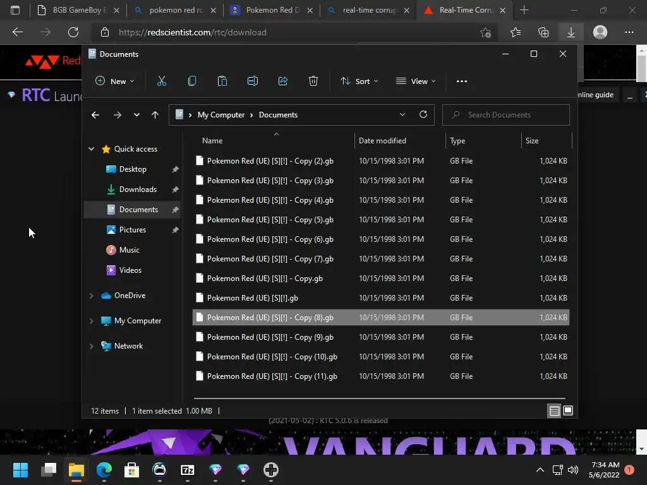Viewport: 647px width, 485px height.
Task: Switch to pokemon red search tab
Action: 176,10
